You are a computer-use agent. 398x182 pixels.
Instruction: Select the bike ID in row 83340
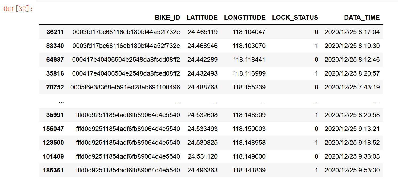click(126, 46)
